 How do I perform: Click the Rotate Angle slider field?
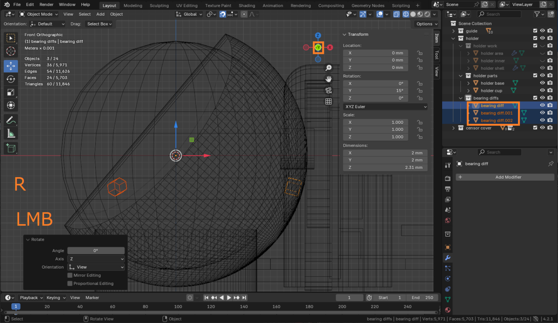(x=96, y=251)
